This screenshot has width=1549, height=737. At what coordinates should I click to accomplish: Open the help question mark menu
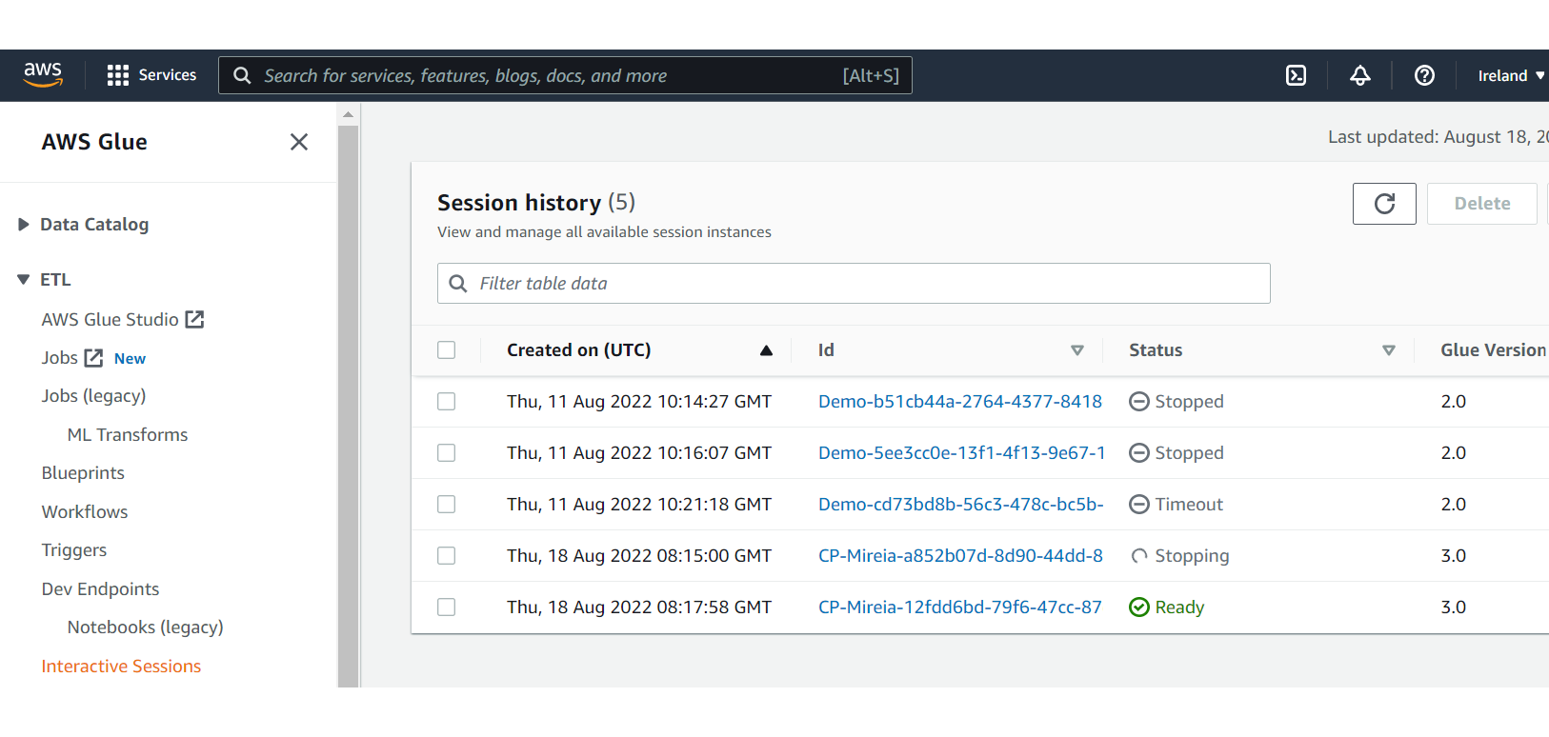tap(1424, 75)
